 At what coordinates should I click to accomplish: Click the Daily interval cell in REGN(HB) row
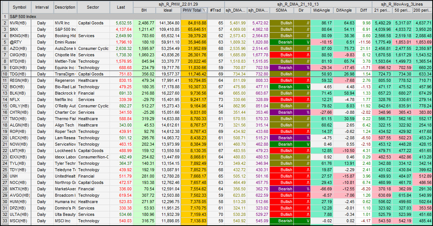point(42,80)
